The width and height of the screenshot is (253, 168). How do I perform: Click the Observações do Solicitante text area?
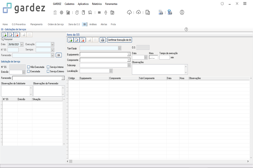tap(17, 91)
